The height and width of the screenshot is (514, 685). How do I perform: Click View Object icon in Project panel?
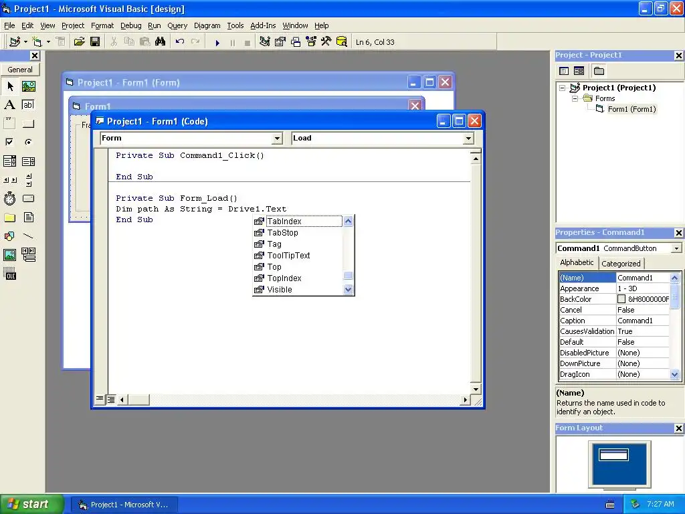tap(579, 71)
